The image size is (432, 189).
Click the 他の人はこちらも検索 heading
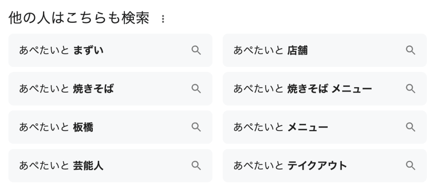(x=79, y=19)
